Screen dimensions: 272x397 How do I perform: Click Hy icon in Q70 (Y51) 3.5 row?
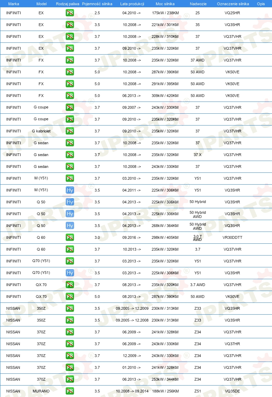click(x=70, y=273)
